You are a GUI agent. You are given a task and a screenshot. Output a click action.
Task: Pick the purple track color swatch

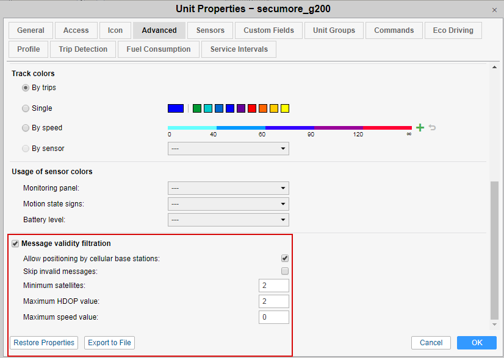click(241, 108)
